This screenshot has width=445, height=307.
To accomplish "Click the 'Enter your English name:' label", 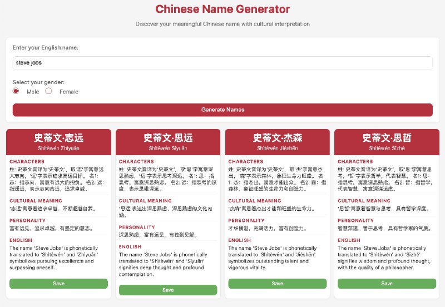I will 46,48.
